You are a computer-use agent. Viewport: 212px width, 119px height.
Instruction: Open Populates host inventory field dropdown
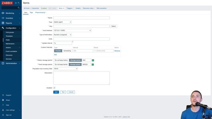pyautogui.click(x=66, y=69)
